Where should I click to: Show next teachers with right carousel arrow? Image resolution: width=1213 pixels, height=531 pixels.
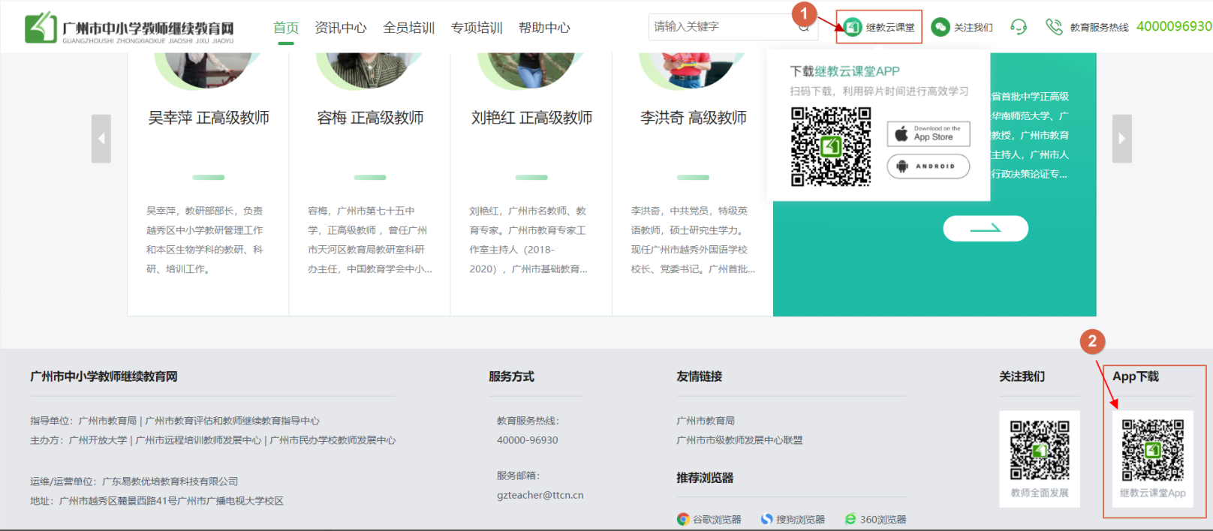point(1122,139)
